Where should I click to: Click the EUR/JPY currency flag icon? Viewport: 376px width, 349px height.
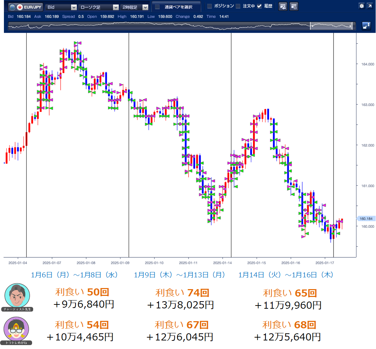[20, 7]
